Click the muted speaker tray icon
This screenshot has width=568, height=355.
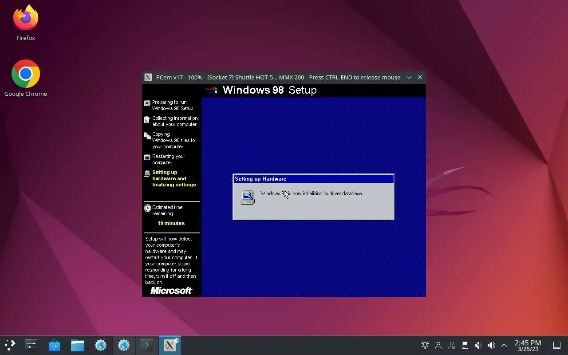pos(478,345)
